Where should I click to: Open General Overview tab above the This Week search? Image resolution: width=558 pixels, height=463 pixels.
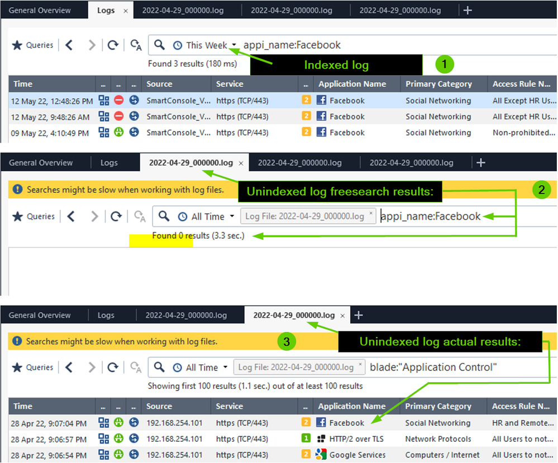click(x=40, y=11)
